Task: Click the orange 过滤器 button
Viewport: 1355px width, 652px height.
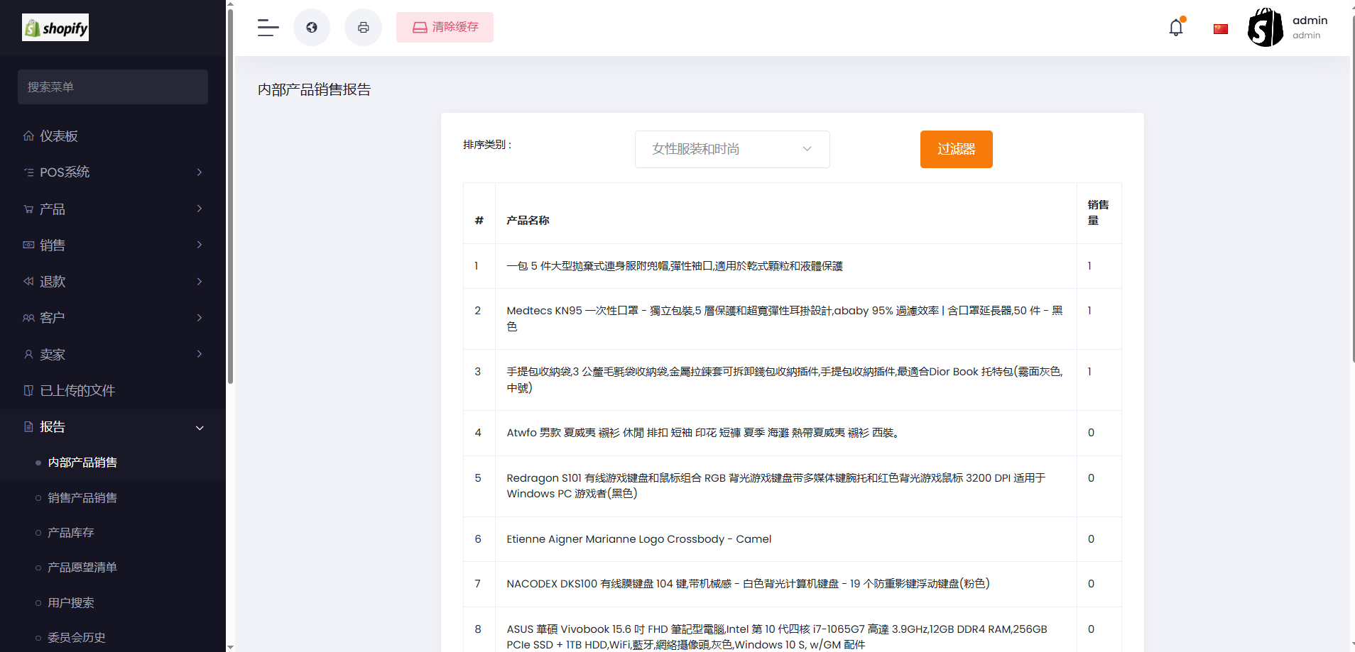Action: [956, 149]
